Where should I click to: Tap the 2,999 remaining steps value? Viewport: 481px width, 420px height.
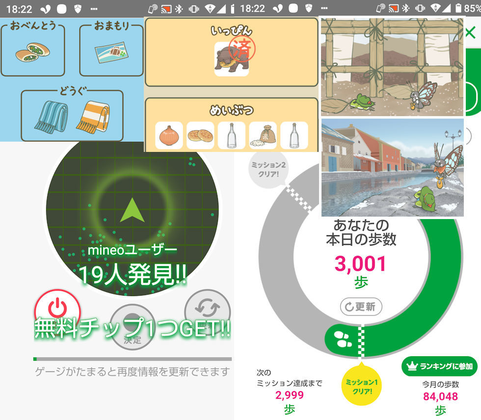tap(290, 395)
